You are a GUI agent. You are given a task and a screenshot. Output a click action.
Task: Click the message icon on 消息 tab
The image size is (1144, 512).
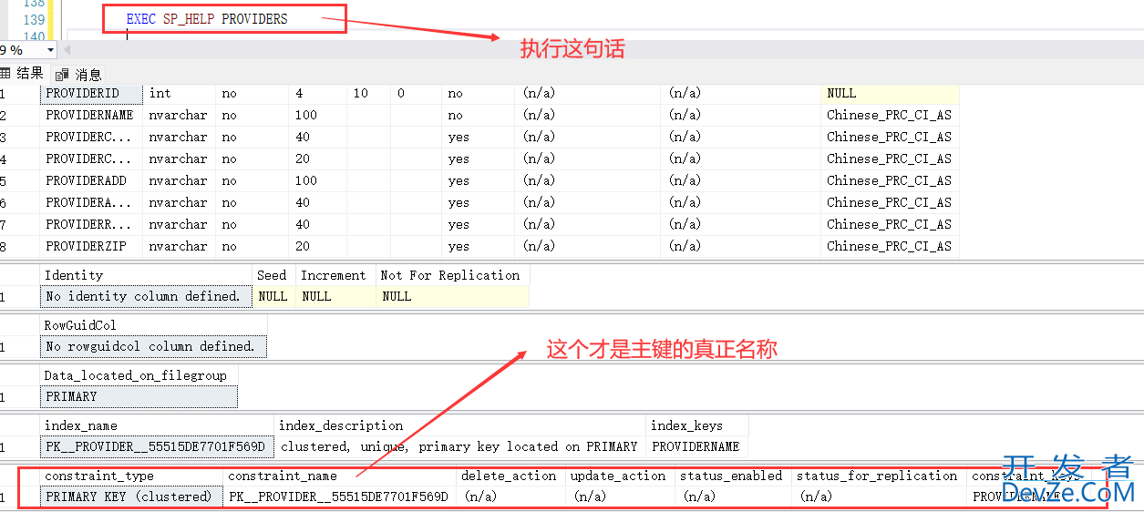click(x=63, y=75)
